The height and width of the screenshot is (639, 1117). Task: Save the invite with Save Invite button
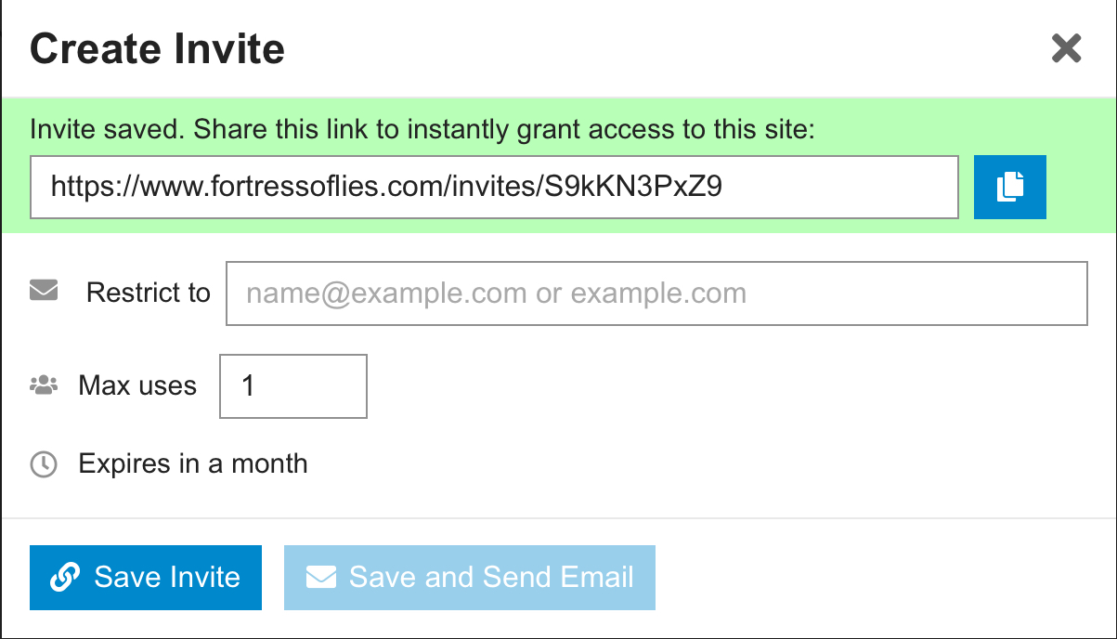pos(146,578)
